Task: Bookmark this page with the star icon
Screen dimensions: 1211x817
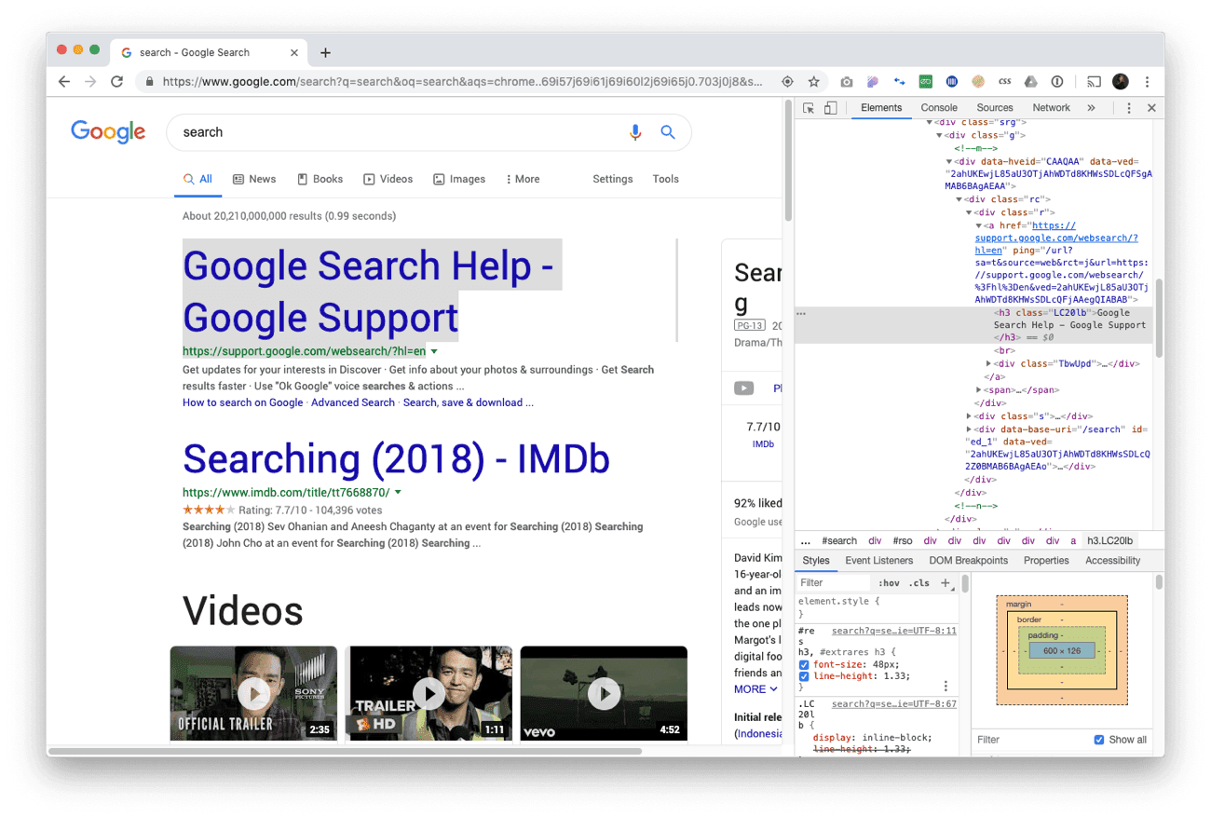Action: 813,82
